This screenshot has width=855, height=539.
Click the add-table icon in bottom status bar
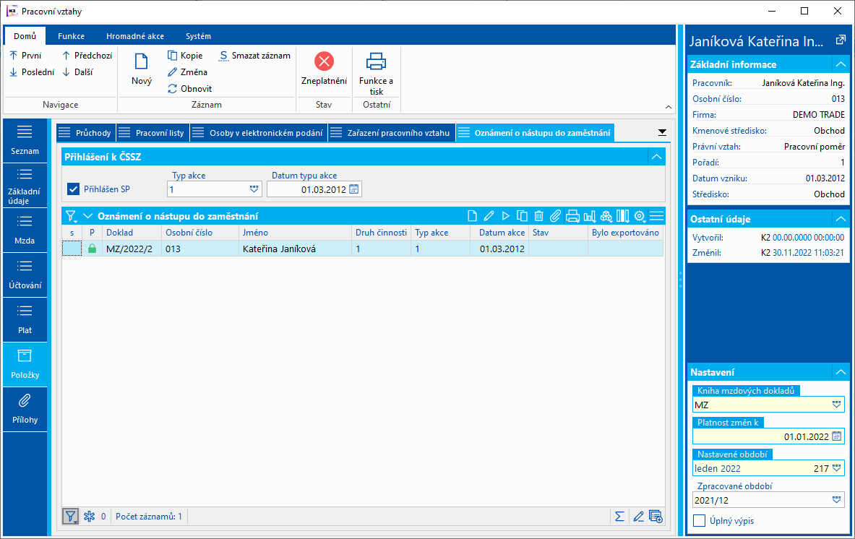(656, 516)
